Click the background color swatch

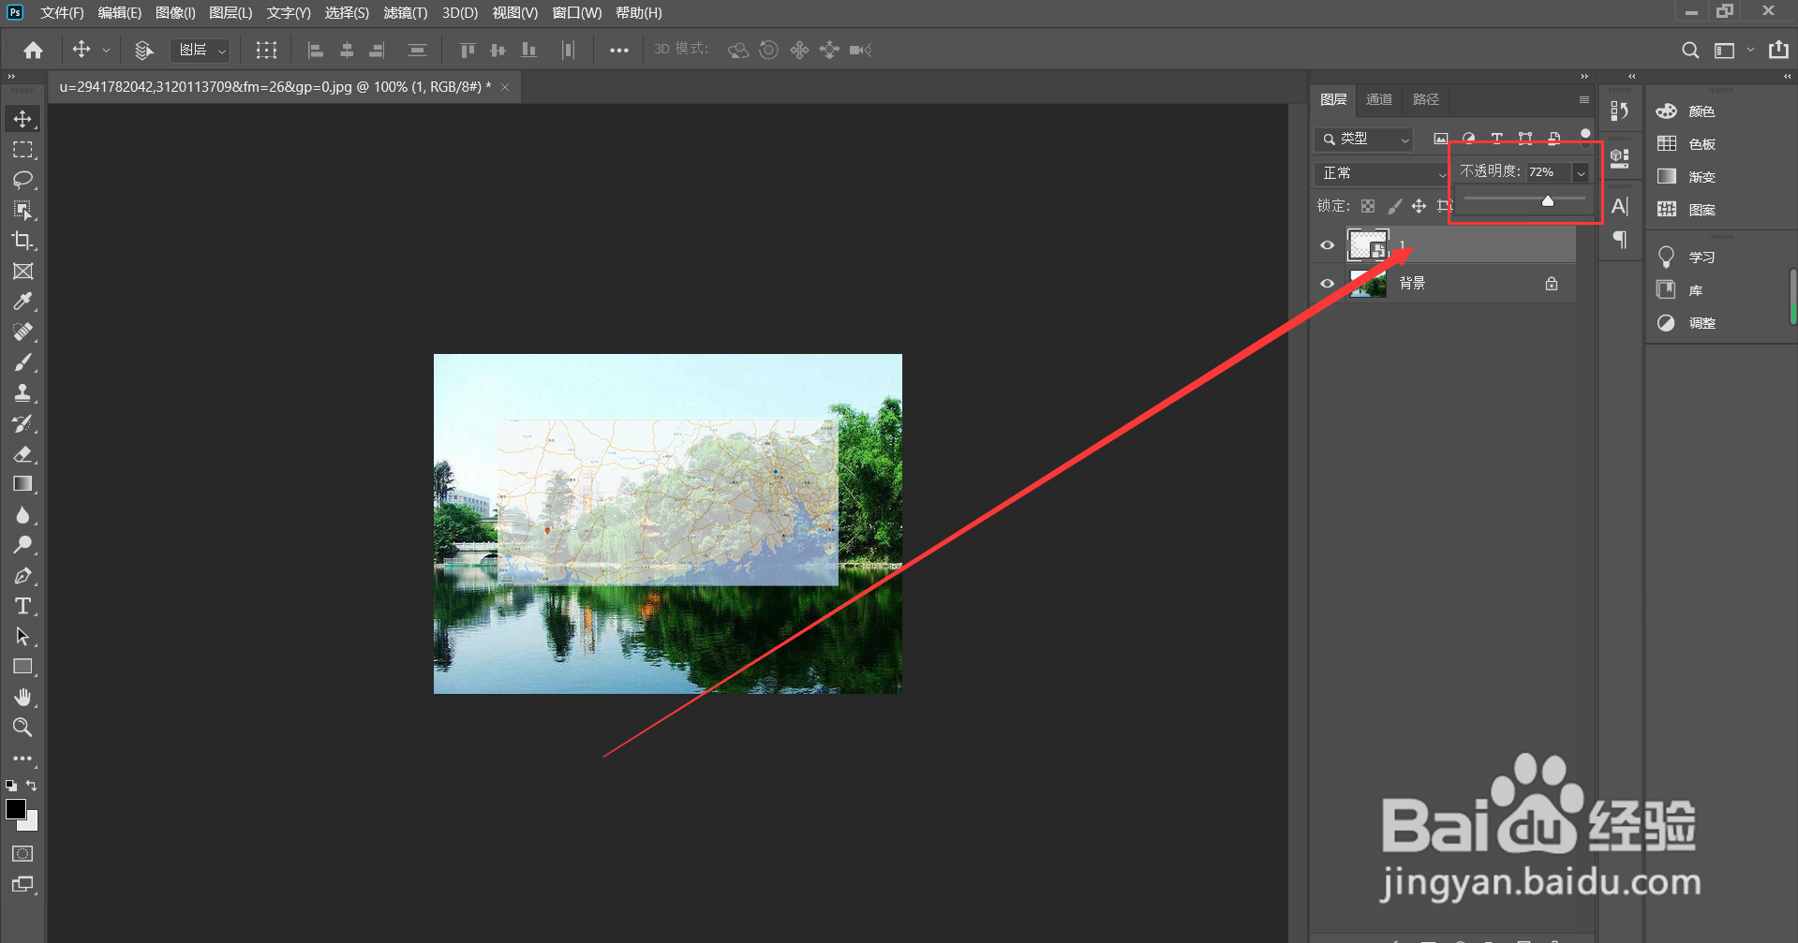pos(33,823)
